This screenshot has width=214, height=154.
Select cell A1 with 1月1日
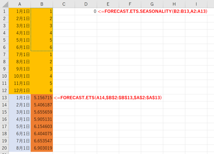coord(20,11)
